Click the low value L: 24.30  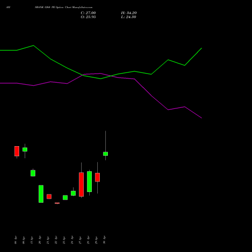point(129,17)
